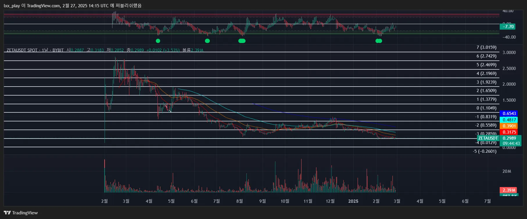Image resolution: width=527 pixels, height=219 pixels.
Task: Click the 2025 year label on time axis
Action: (x=353, y=201)
